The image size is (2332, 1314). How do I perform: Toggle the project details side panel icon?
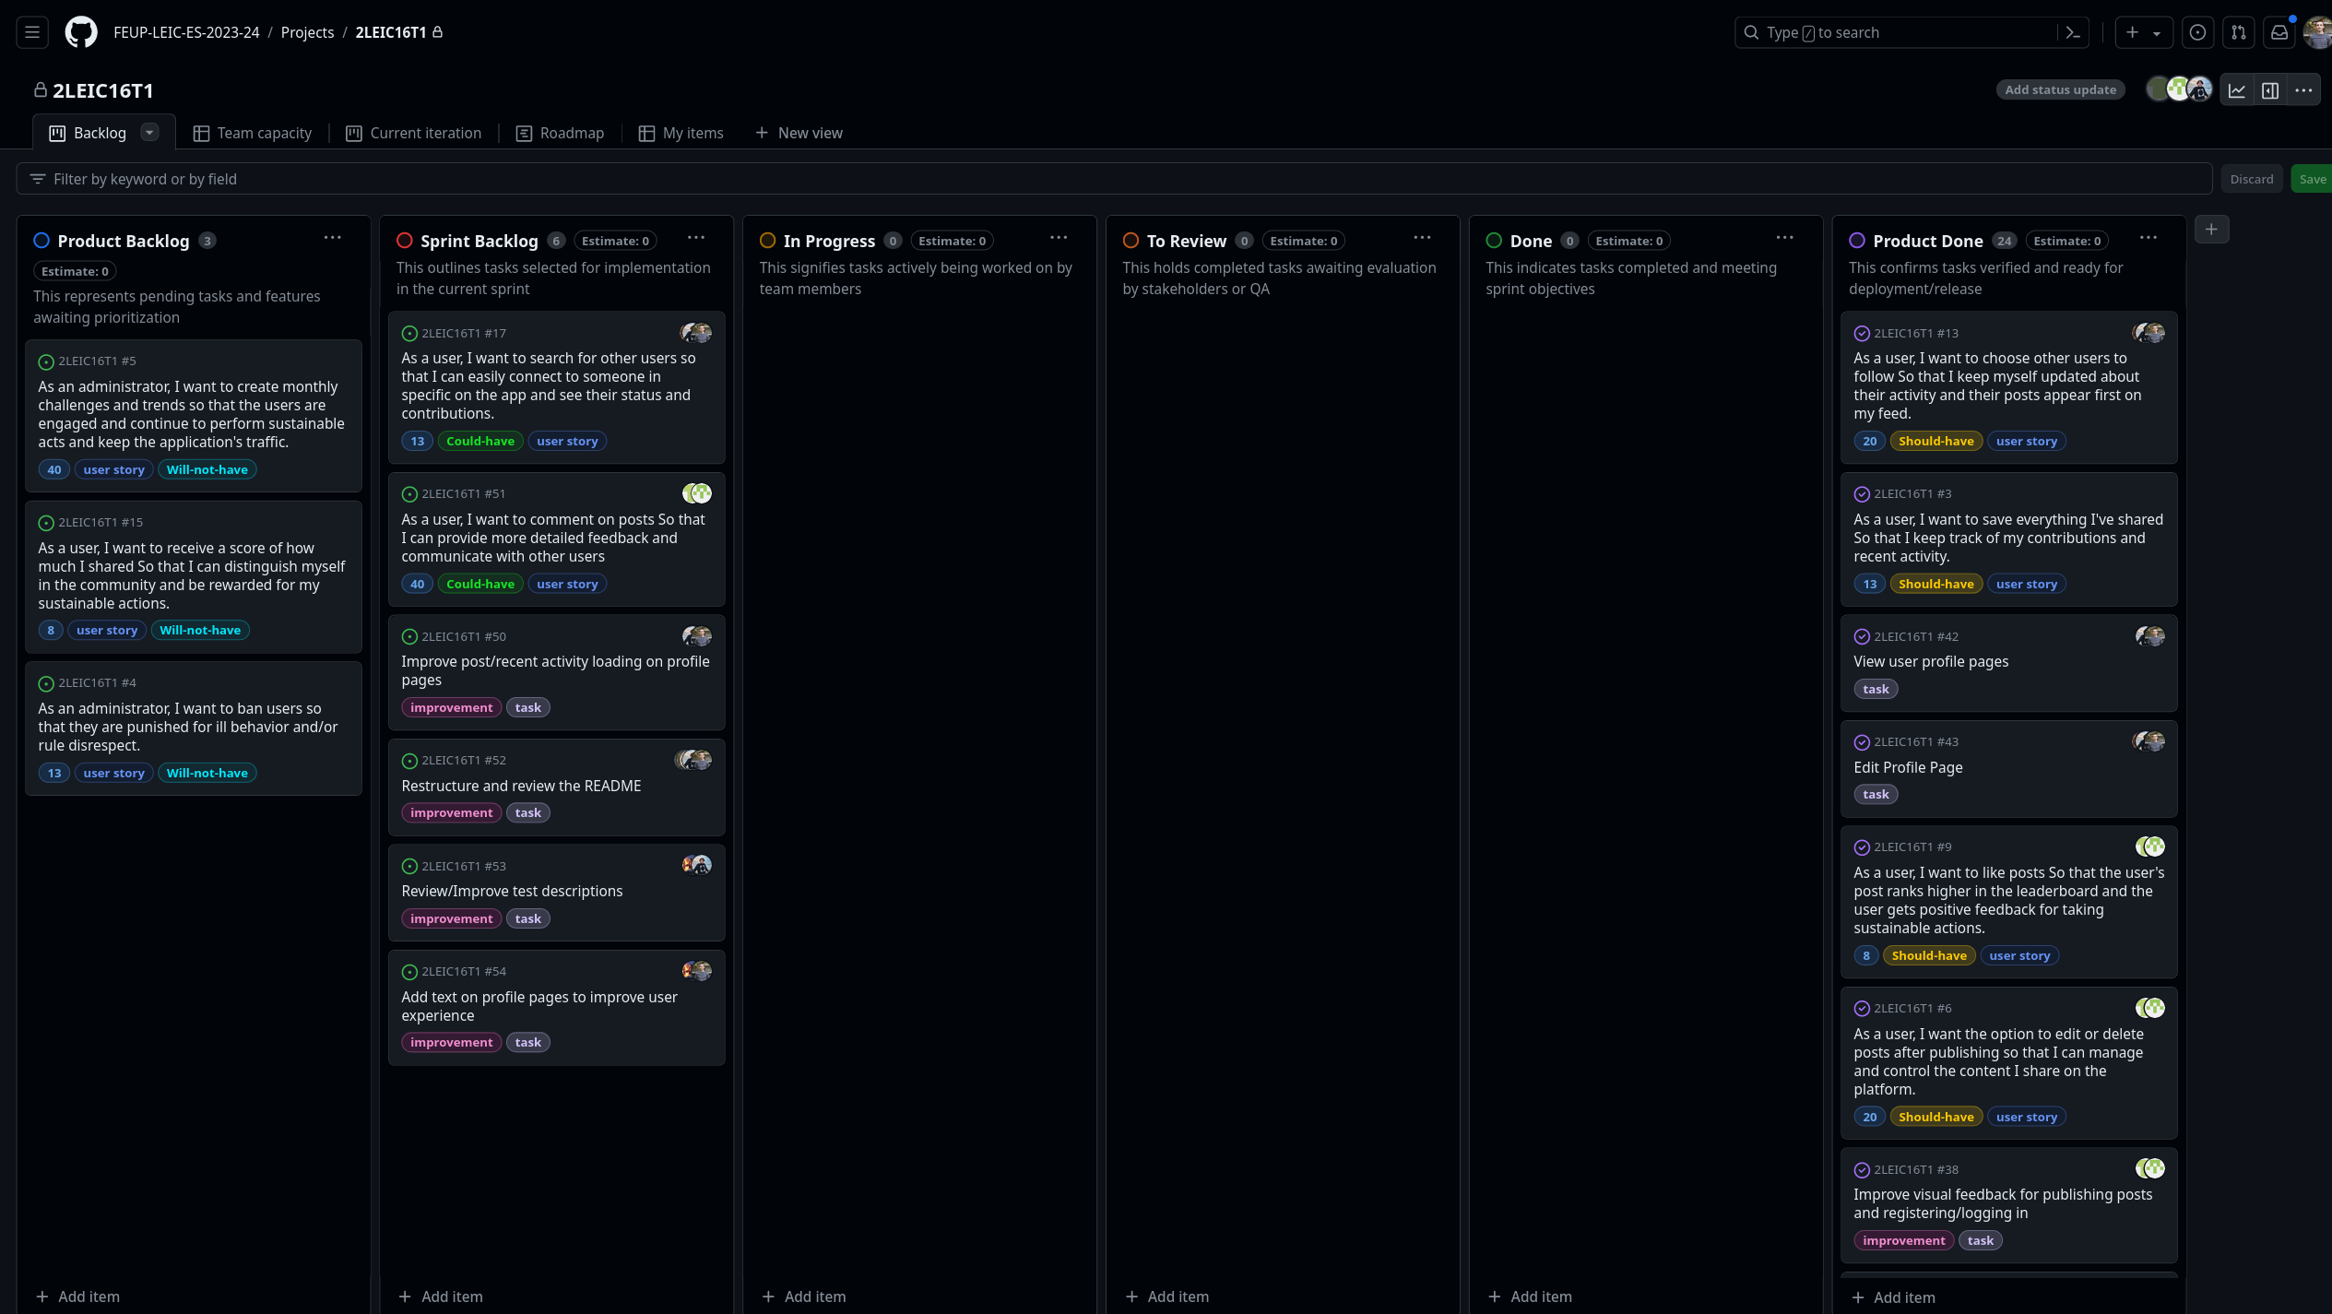[2270, 90]
